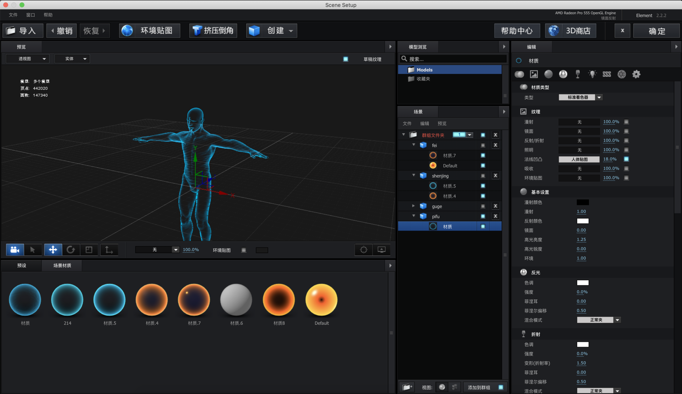
Task: Toggle visibility of guge model
Action: pyautogui.click(x=483, y=206)
